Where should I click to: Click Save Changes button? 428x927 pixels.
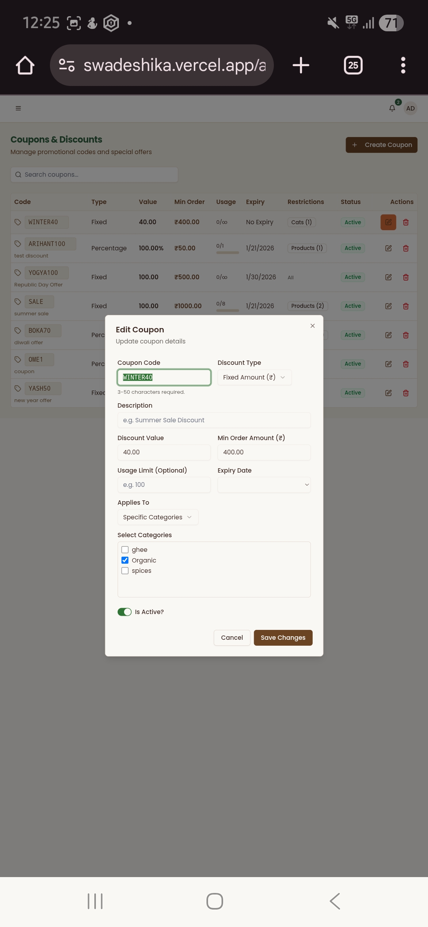pyautogui.click(x=283, y=638)
